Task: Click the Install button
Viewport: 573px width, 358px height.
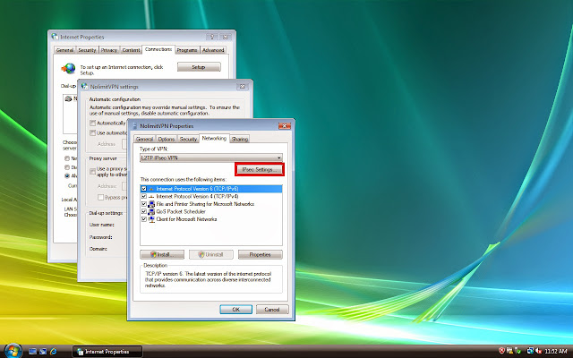Action: pyautogui.click(x=162, y=254)
